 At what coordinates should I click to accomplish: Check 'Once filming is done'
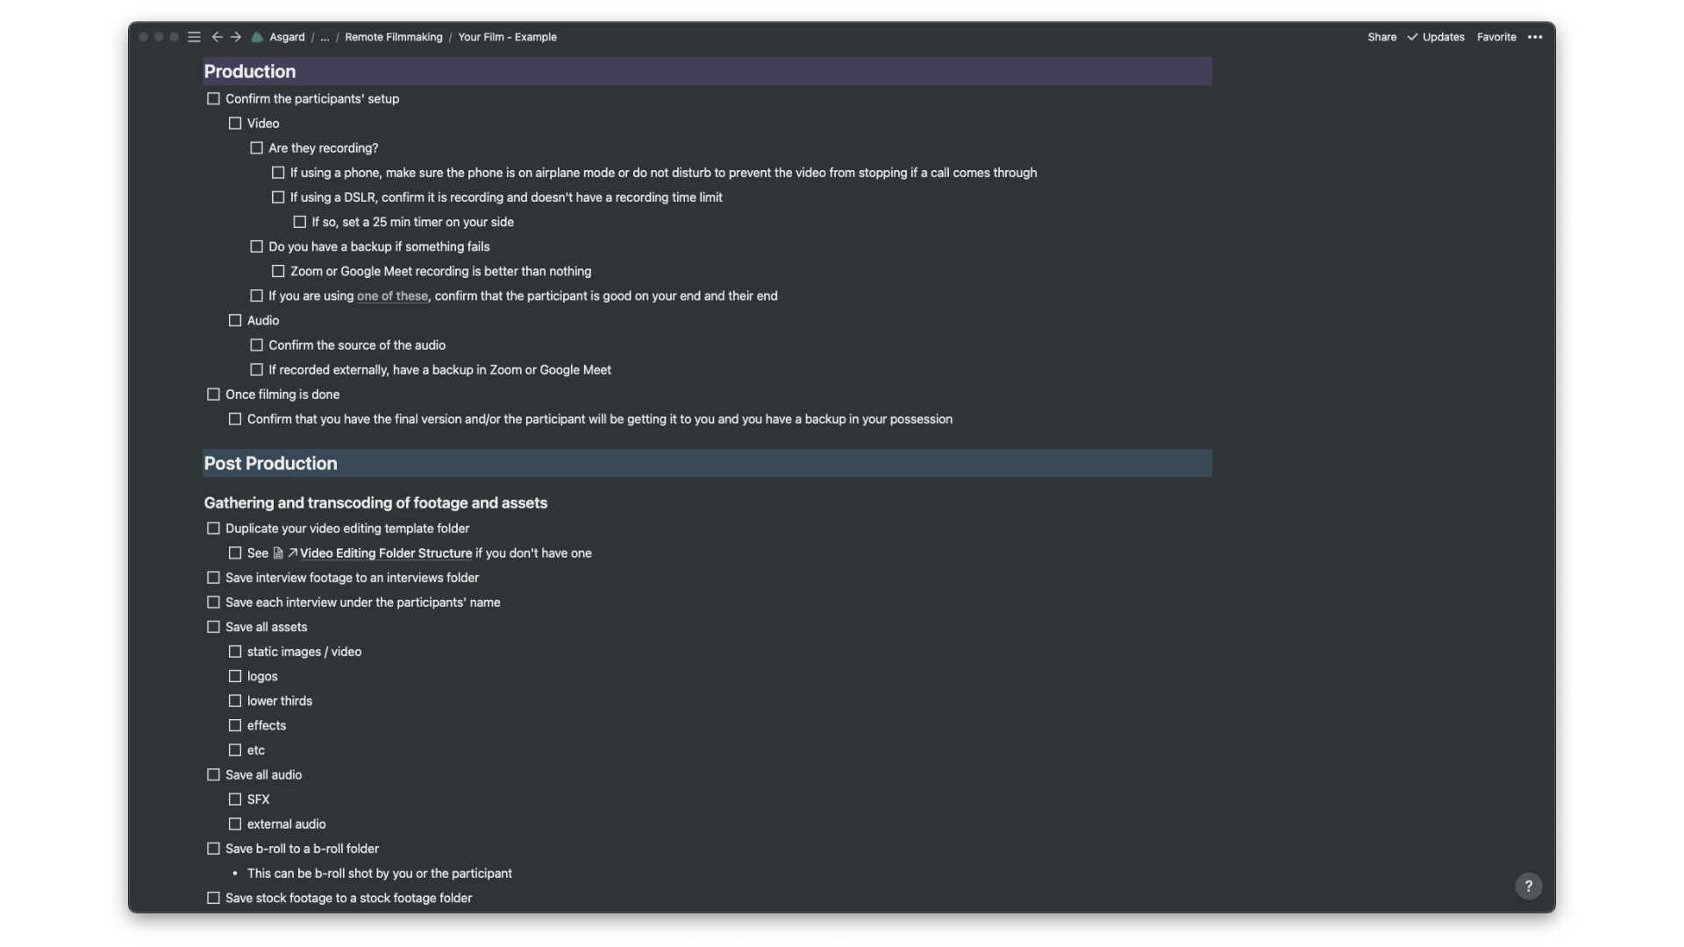click(212, 394)
